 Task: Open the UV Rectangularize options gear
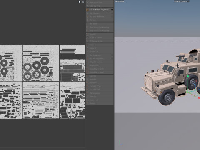click(112, 59)
